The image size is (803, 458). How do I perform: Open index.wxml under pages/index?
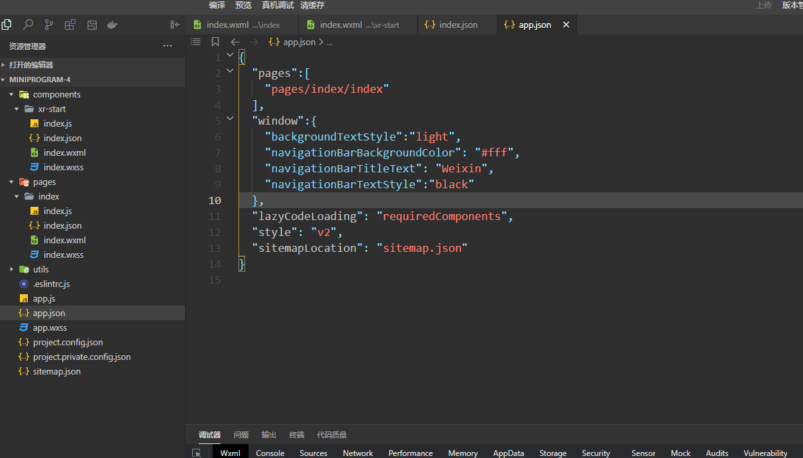pyautogui.click(x=93, y=240)
